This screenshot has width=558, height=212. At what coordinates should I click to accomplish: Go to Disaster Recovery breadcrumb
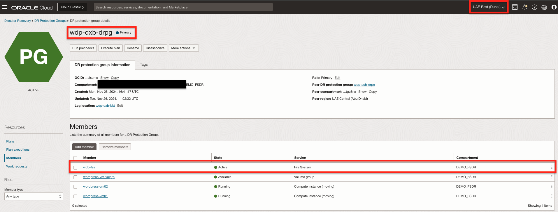(x=17, y=21)
